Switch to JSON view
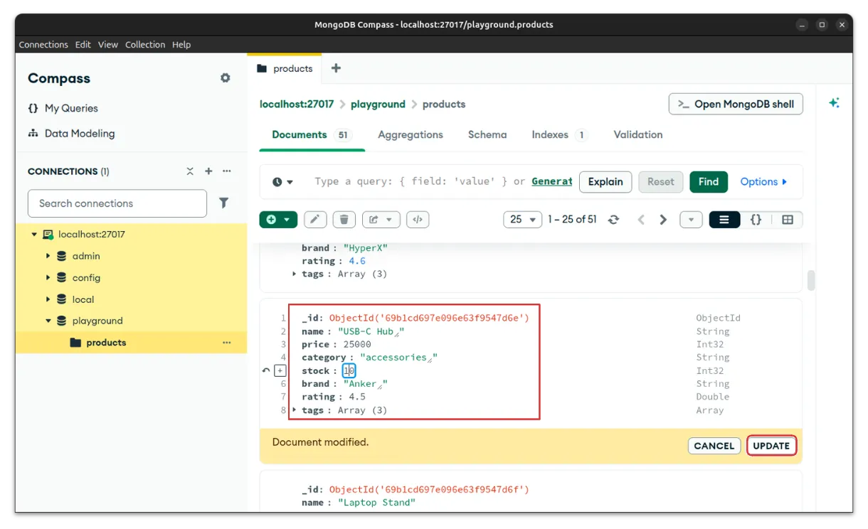Screen dimensions: 868x529 point(756,220)
